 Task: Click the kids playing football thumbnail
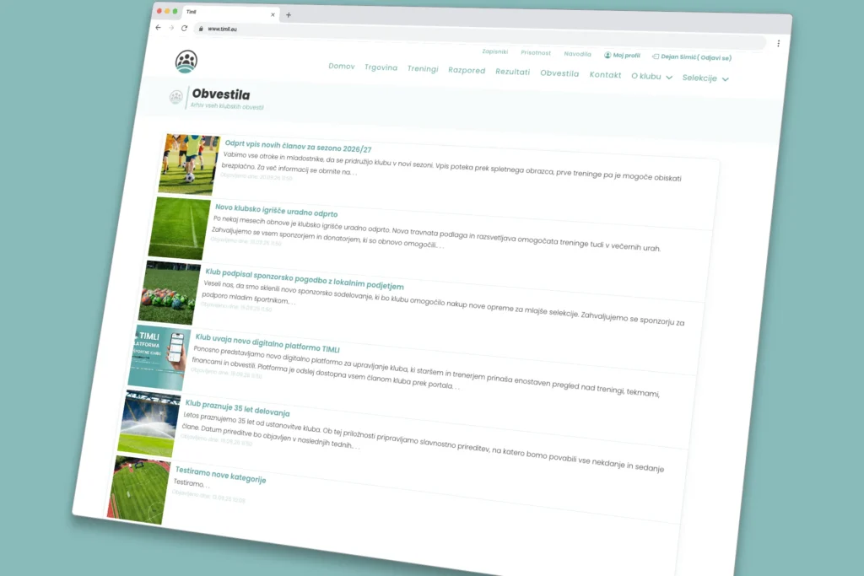point(189,164)
